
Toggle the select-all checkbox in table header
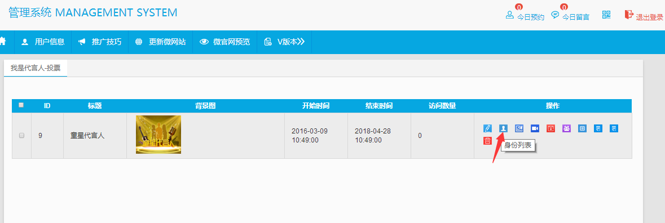(21, 105)
